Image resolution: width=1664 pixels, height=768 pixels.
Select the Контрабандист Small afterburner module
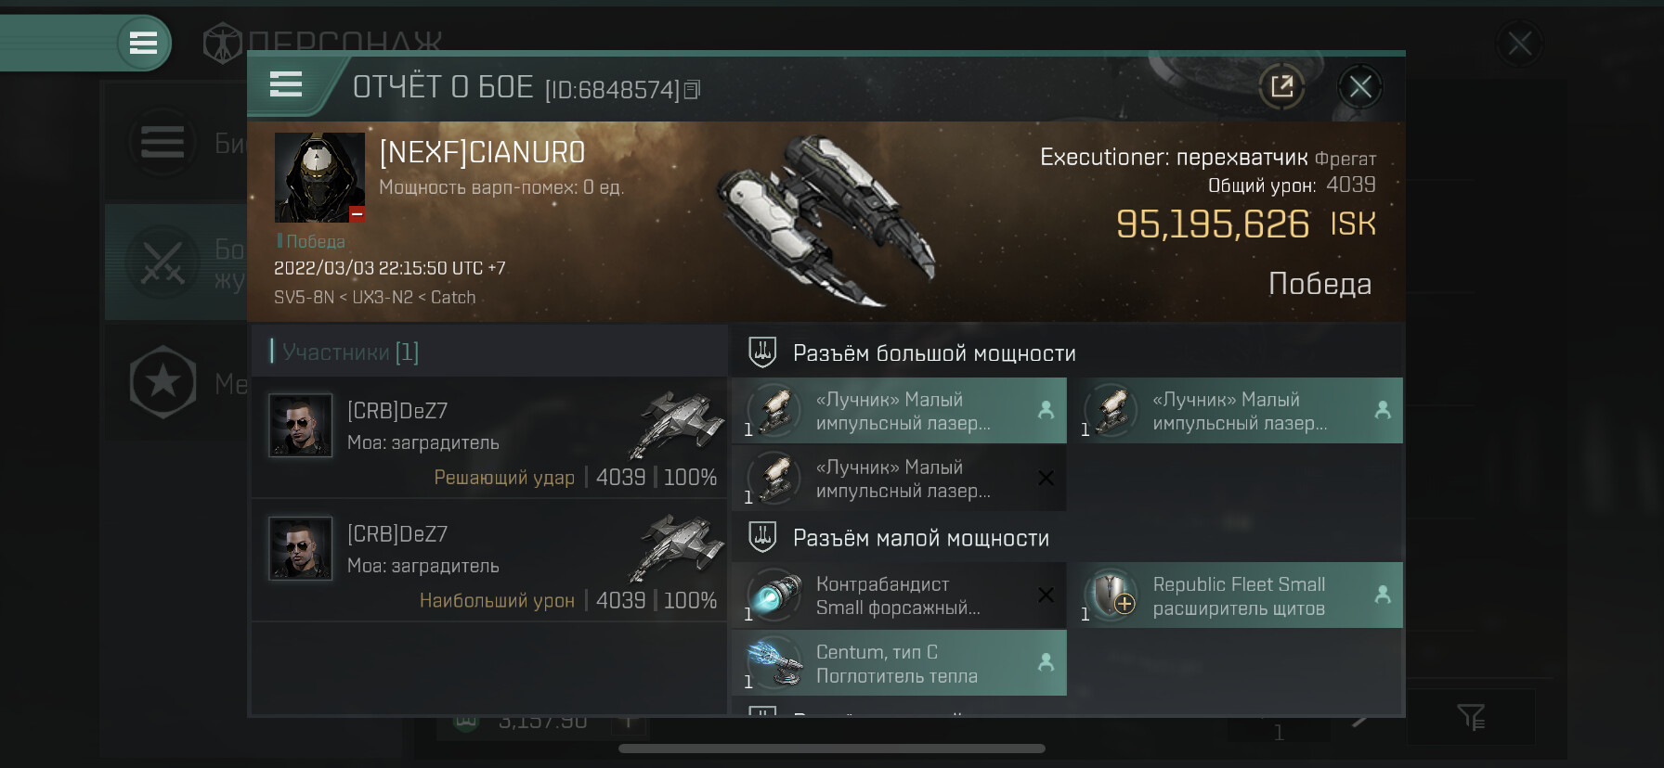click(x=899, y=595)
